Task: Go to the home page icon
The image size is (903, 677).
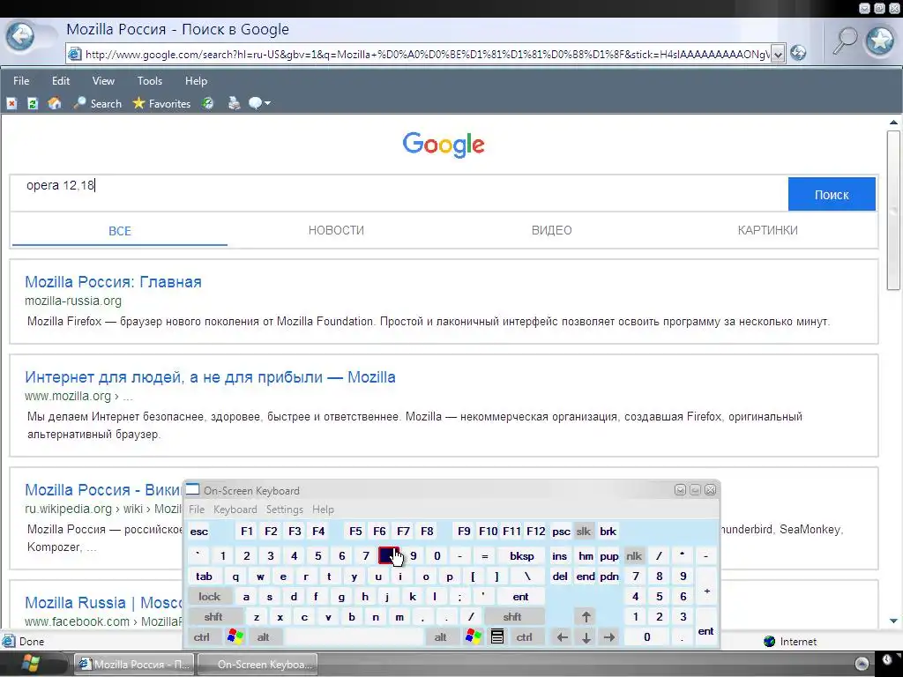Action: 55,104
